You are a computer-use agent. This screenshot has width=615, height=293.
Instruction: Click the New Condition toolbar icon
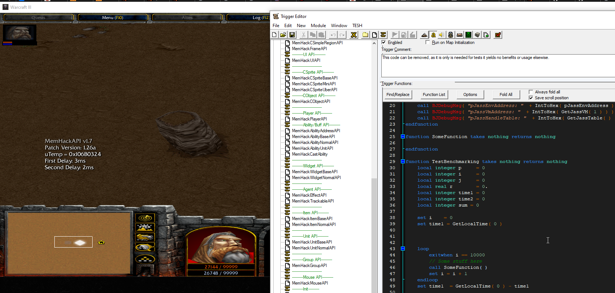click(404, 35)
